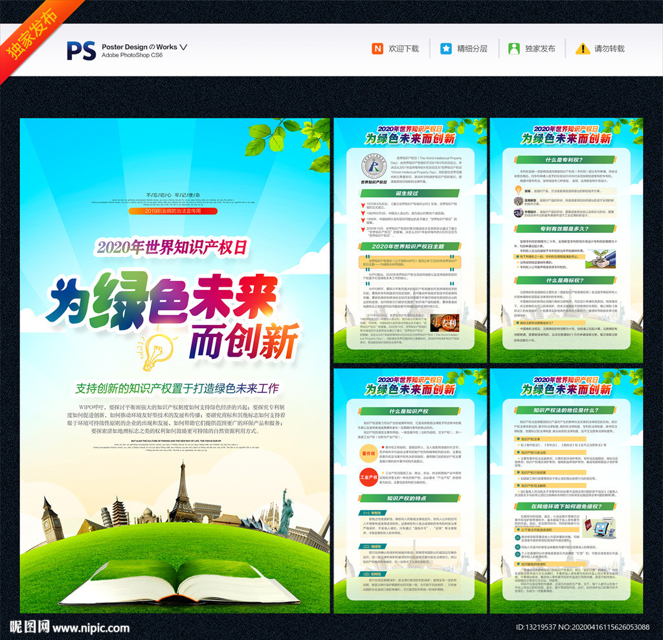This screenshot has height=640, width=663.
Task: Click the 知识产权的特点 green section header
Action: (409, 498)
